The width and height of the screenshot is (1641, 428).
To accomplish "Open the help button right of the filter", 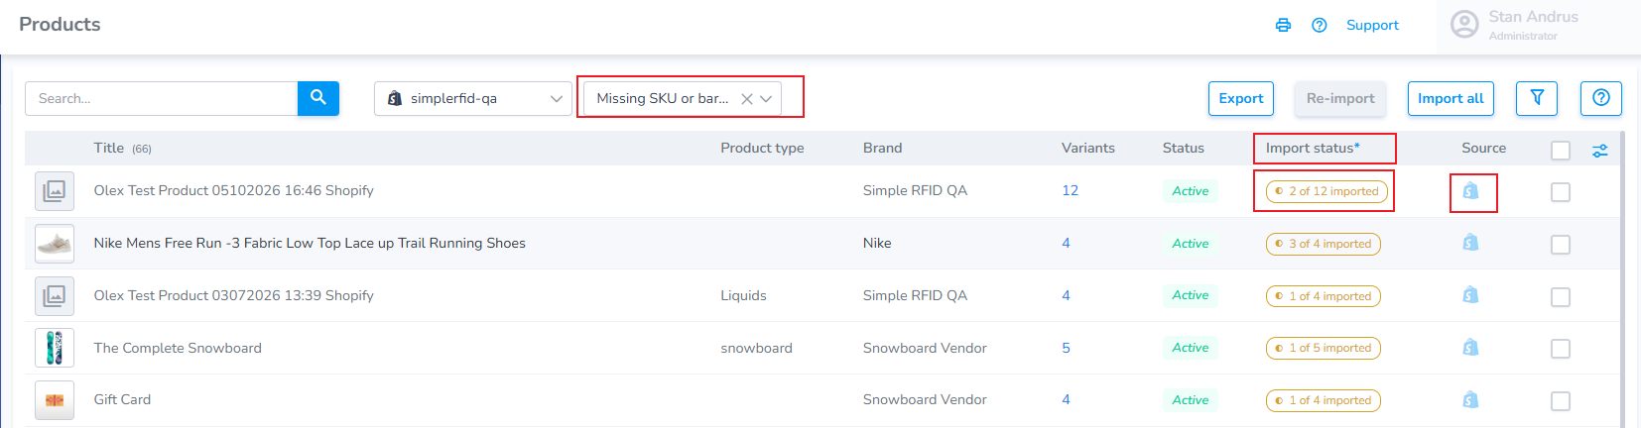I will (x=1600, y=98).
